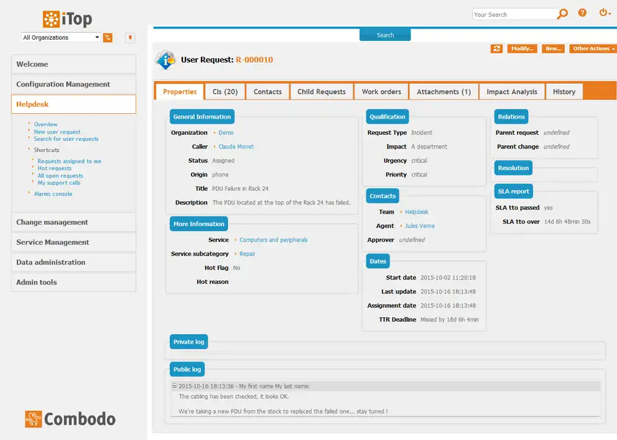617x440 pixels.
Task: Open the Other Actions dropdown
Action: 592,48
